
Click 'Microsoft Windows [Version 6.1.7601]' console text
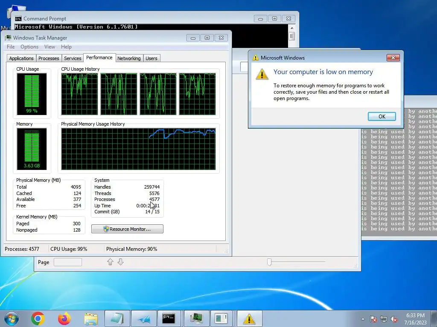(x=76, y=27)
